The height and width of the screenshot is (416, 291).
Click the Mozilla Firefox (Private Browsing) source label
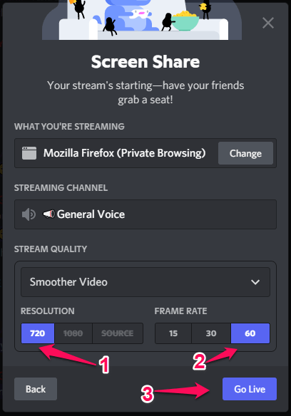pos(124,153)
